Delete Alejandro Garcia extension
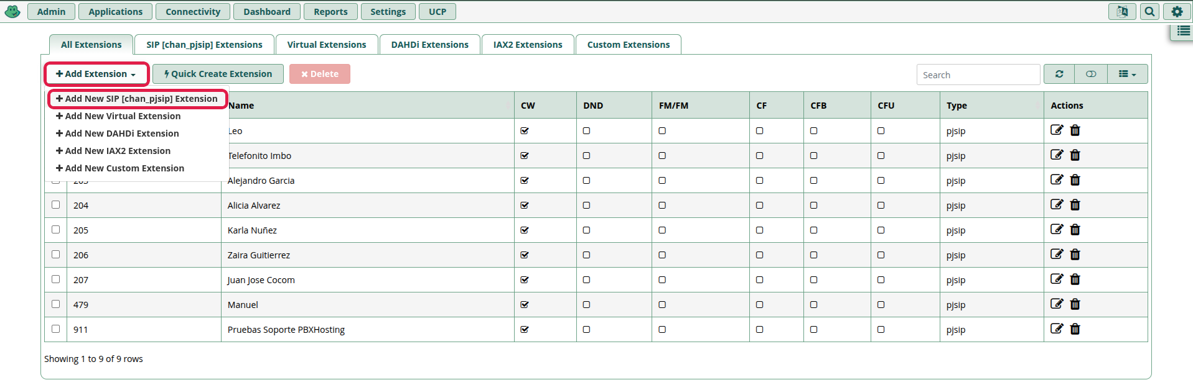Image resolution: width=1193 pixels, height=385 pixels. [x=1075, y=179]
